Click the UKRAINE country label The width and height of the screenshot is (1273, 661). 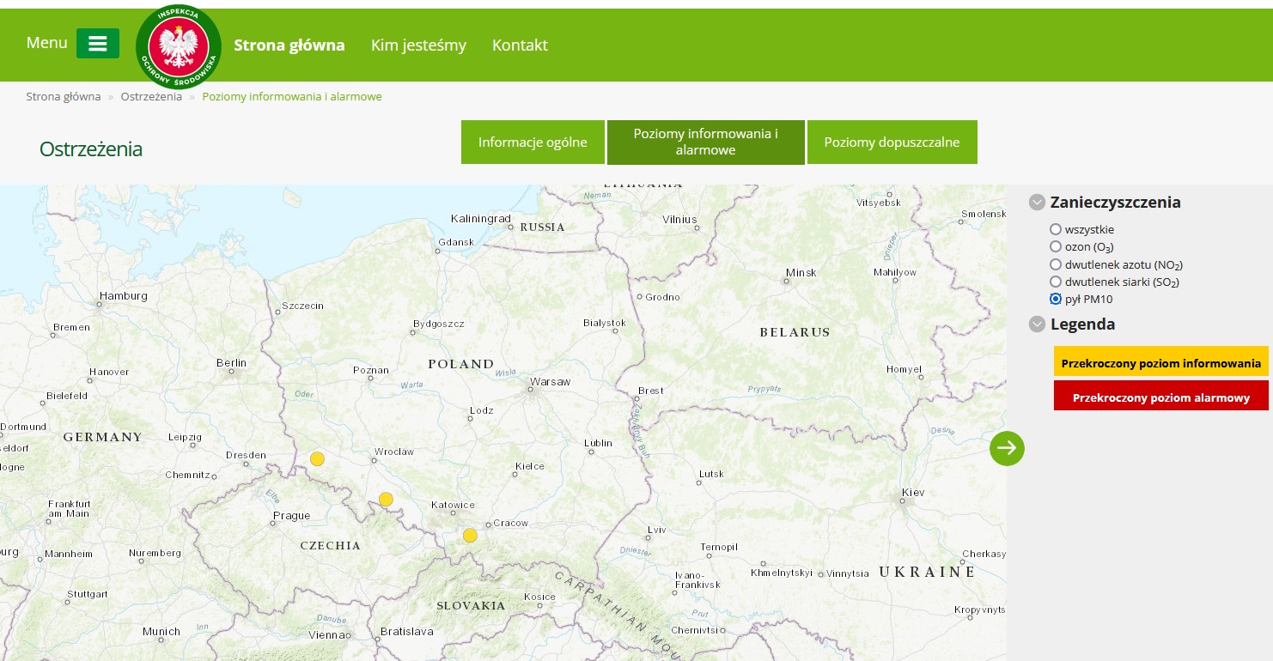click(x=927, y=572)
